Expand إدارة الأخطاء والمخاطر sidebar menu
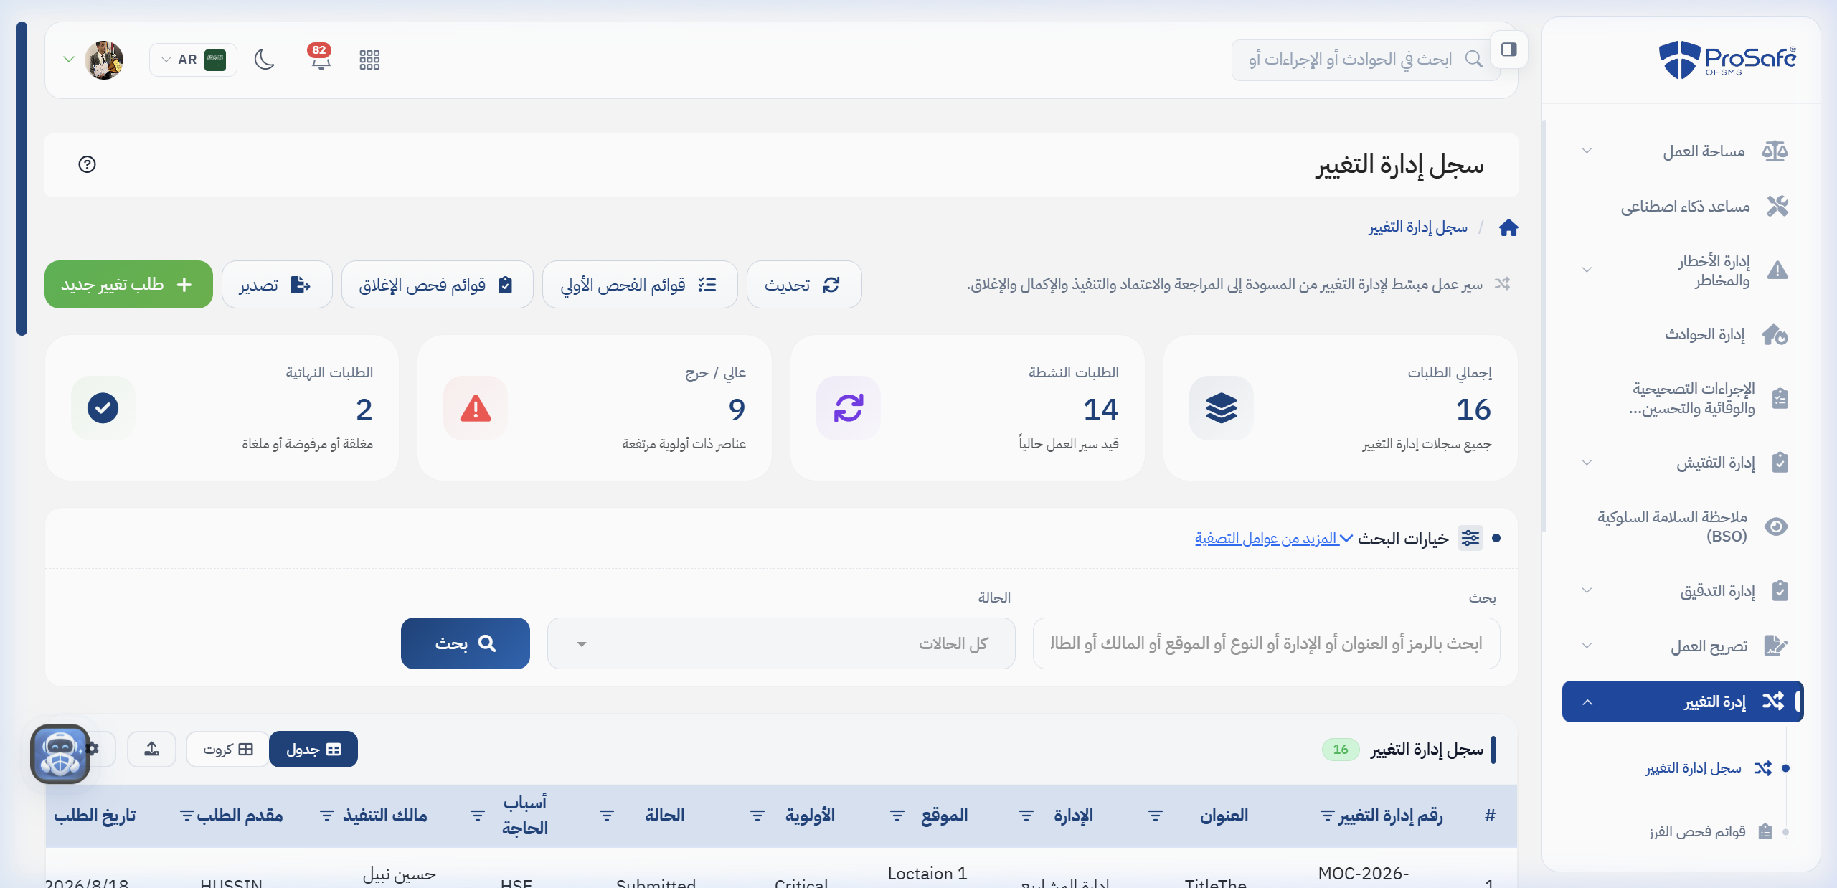This screenshot has height=888, width=1837. [1683, 270]
